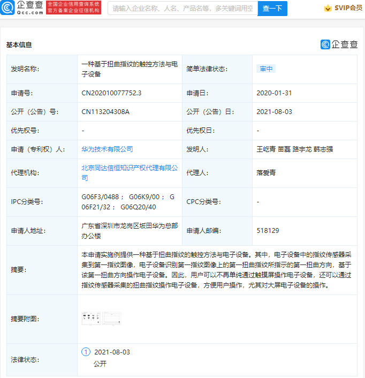The width and height of the screenshot is (365, 378).
Task: Click the 发明名称 label cell
Action: pos(42,69)
